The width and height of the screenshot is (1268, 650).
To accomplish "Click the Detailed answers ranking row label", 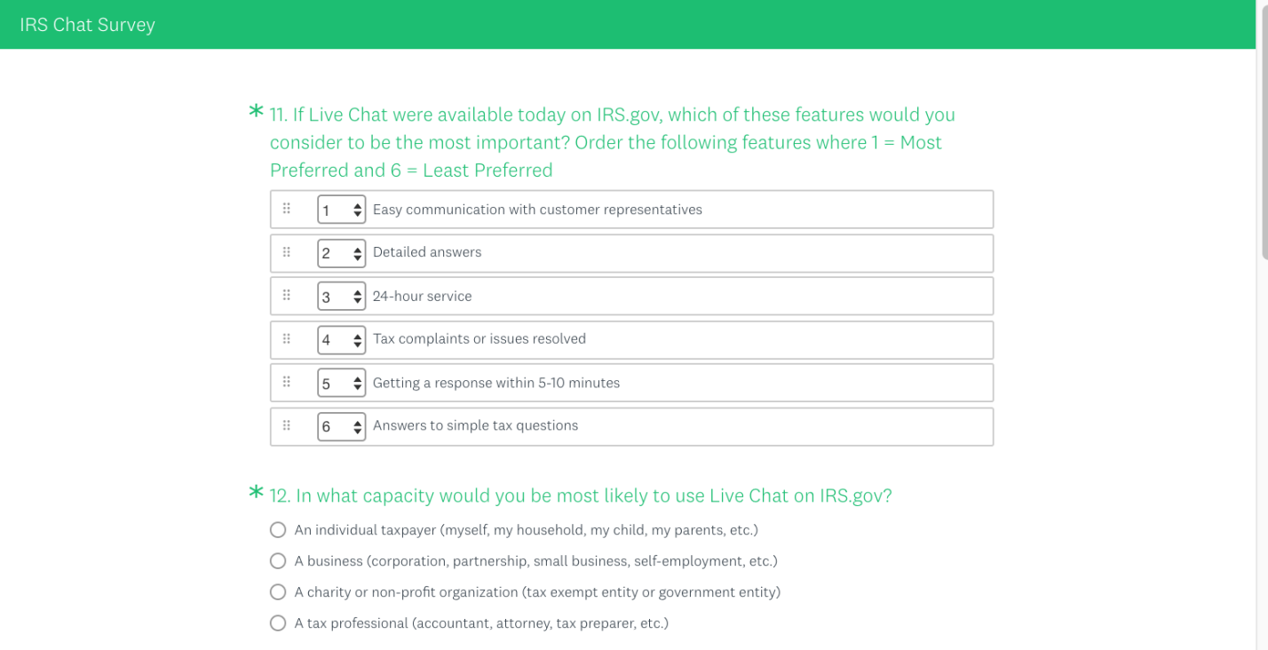I will [x=427, y=252].
